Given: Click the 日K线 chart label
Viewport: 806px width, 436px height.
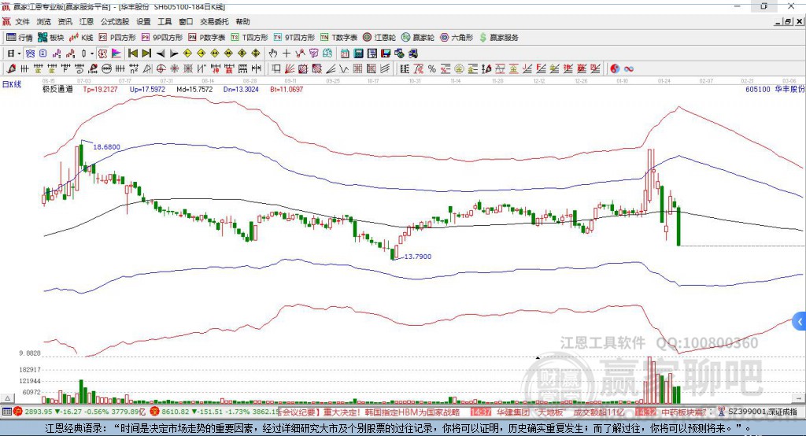Looking at the screenshot, I should [12, 83].
